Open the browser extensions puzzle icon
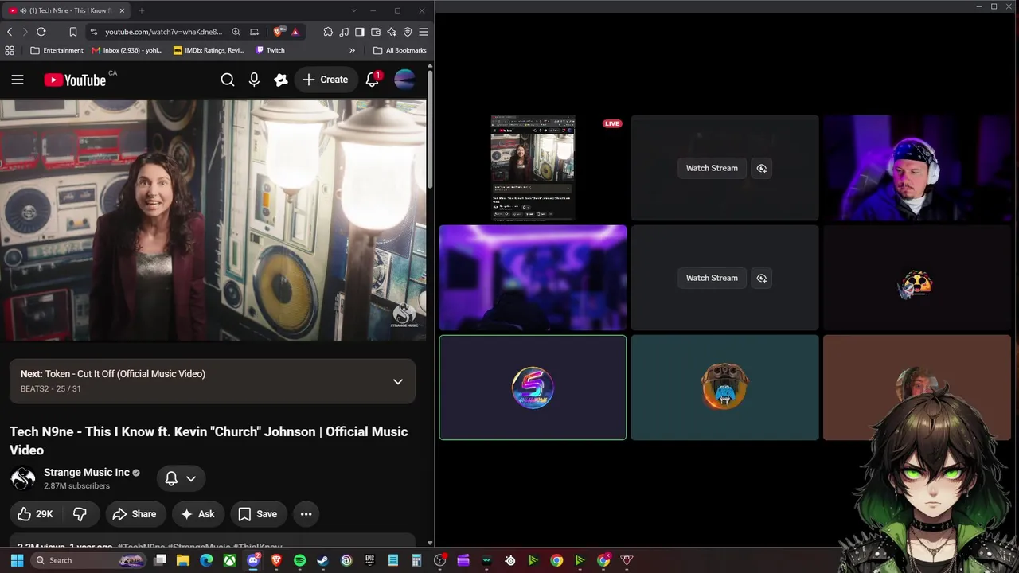The image size is (1019, 573). [328, 32]
